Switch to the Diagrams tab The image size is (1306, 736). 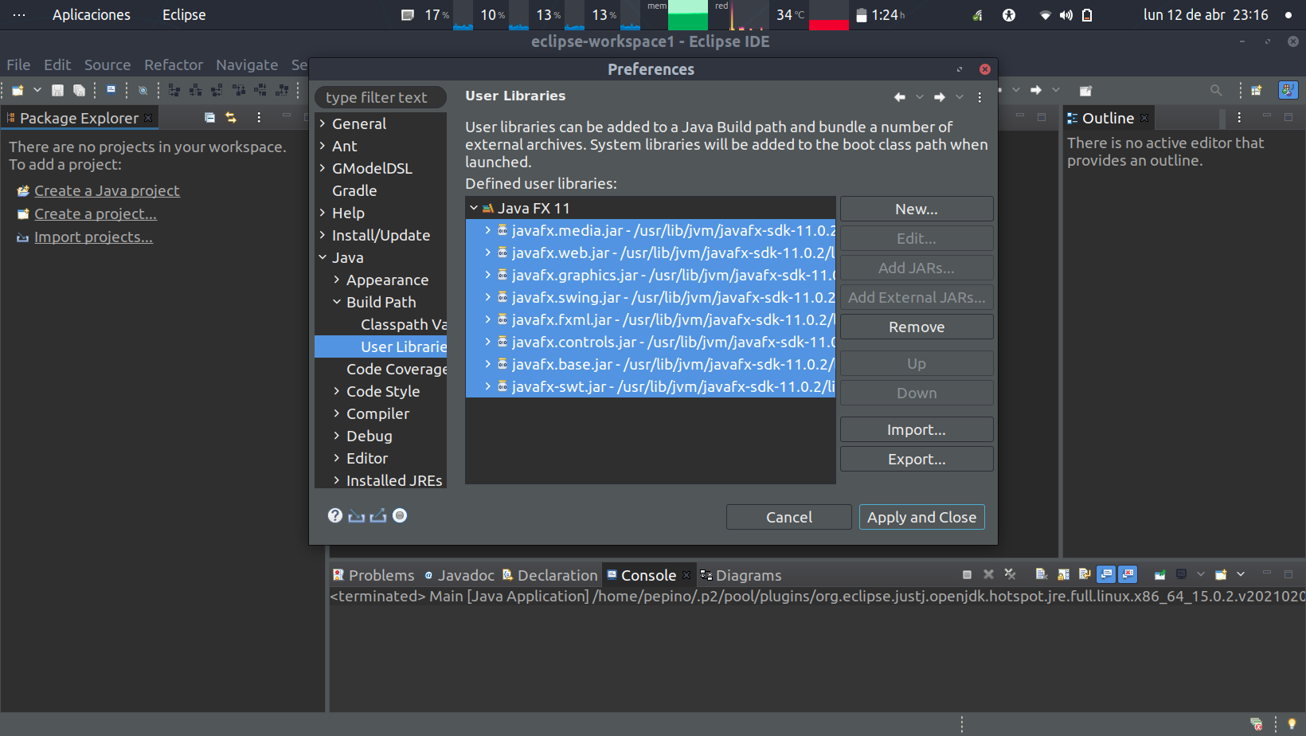(x=741, y=575)
